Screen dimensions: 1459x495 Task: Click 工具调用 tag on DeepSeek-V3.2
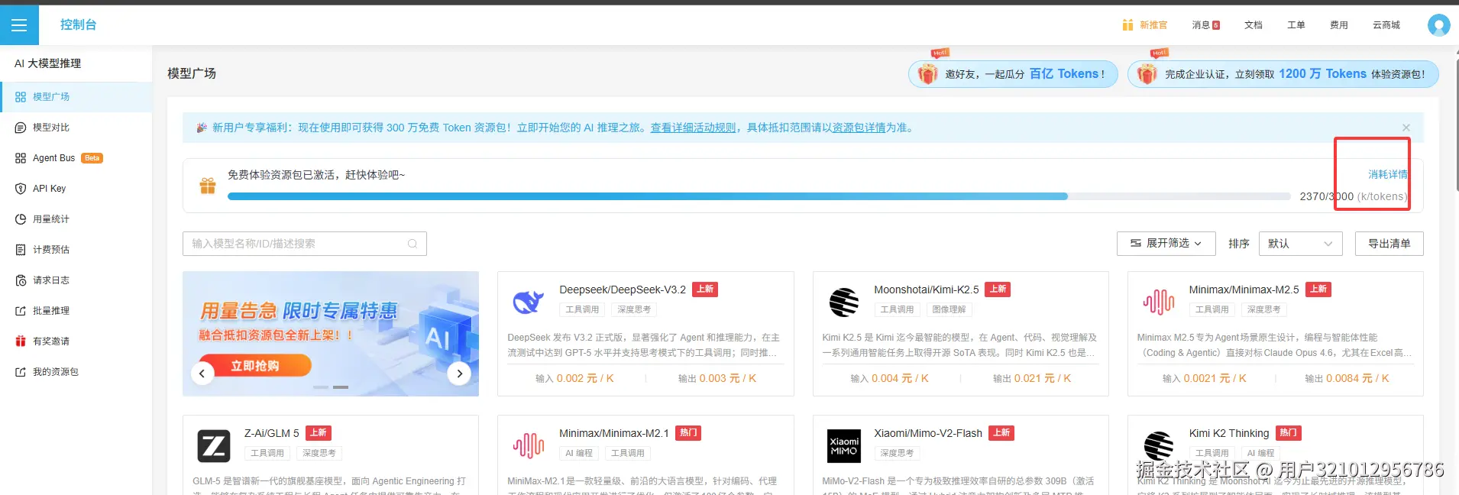click(582, 309)
